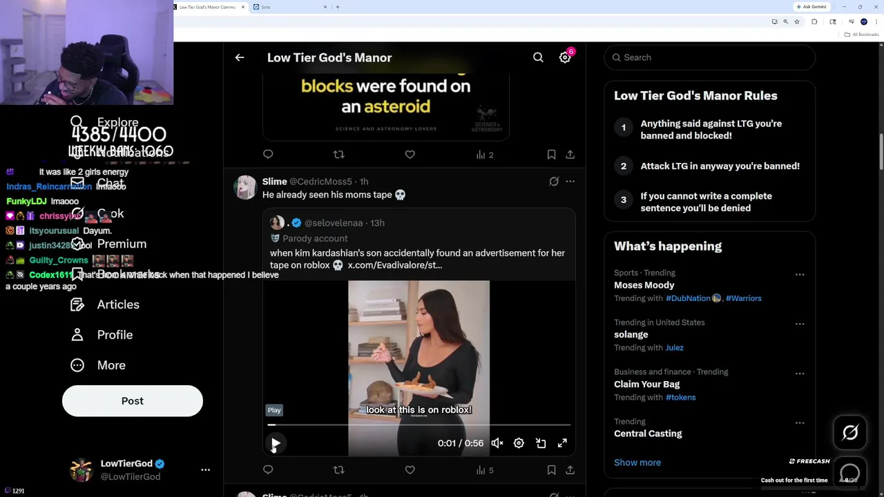884x497 pixels.
Task: Like the asteroid post
Action: pyautogui.click(x=410, y=155)
